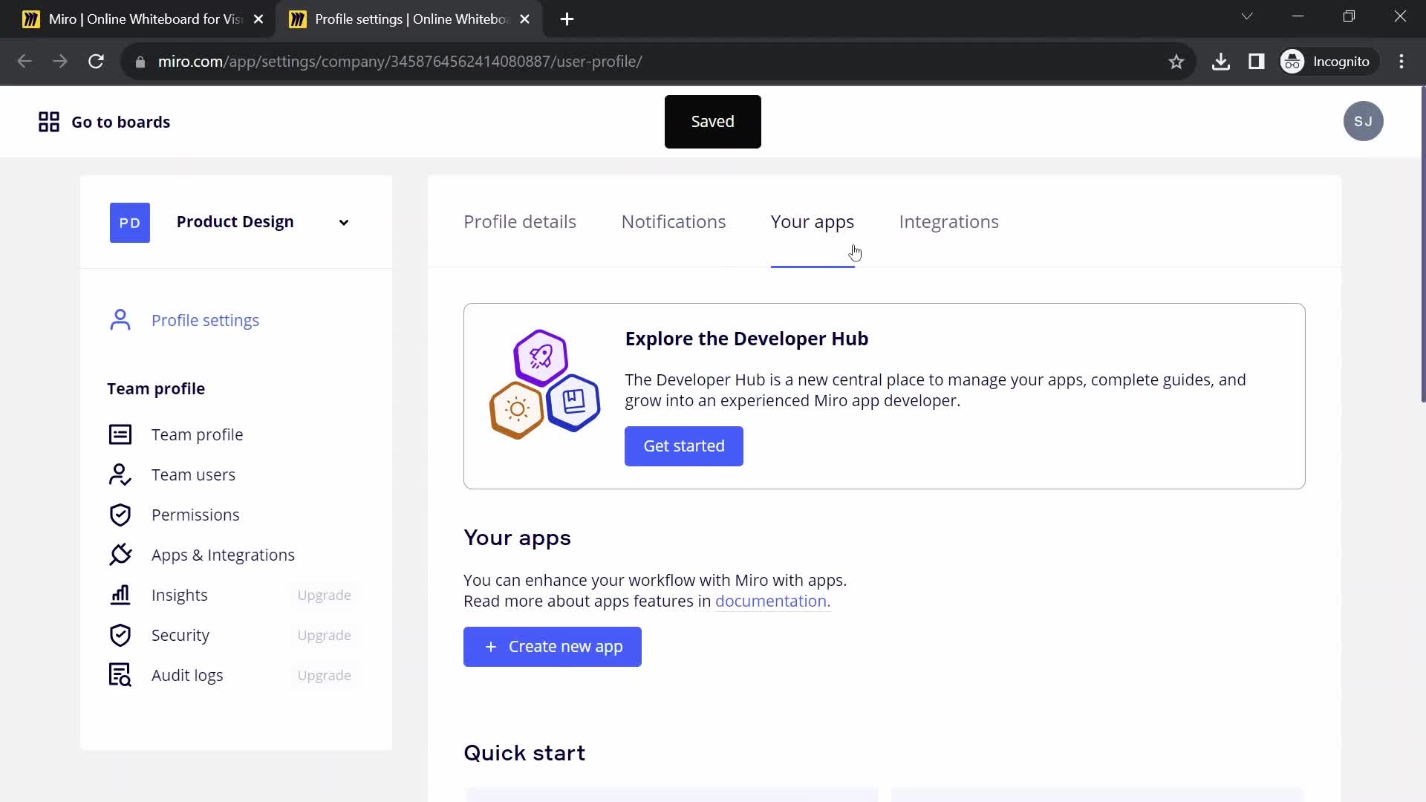Click the Developer Hub hexagon illustration
The width and height of the screenshot is (1426, 802).
pyautogui.click(x=544, y=384)
